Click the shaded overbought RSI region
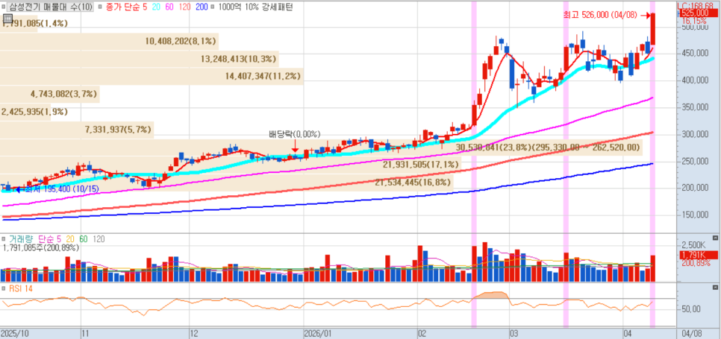 coord(492,295)
